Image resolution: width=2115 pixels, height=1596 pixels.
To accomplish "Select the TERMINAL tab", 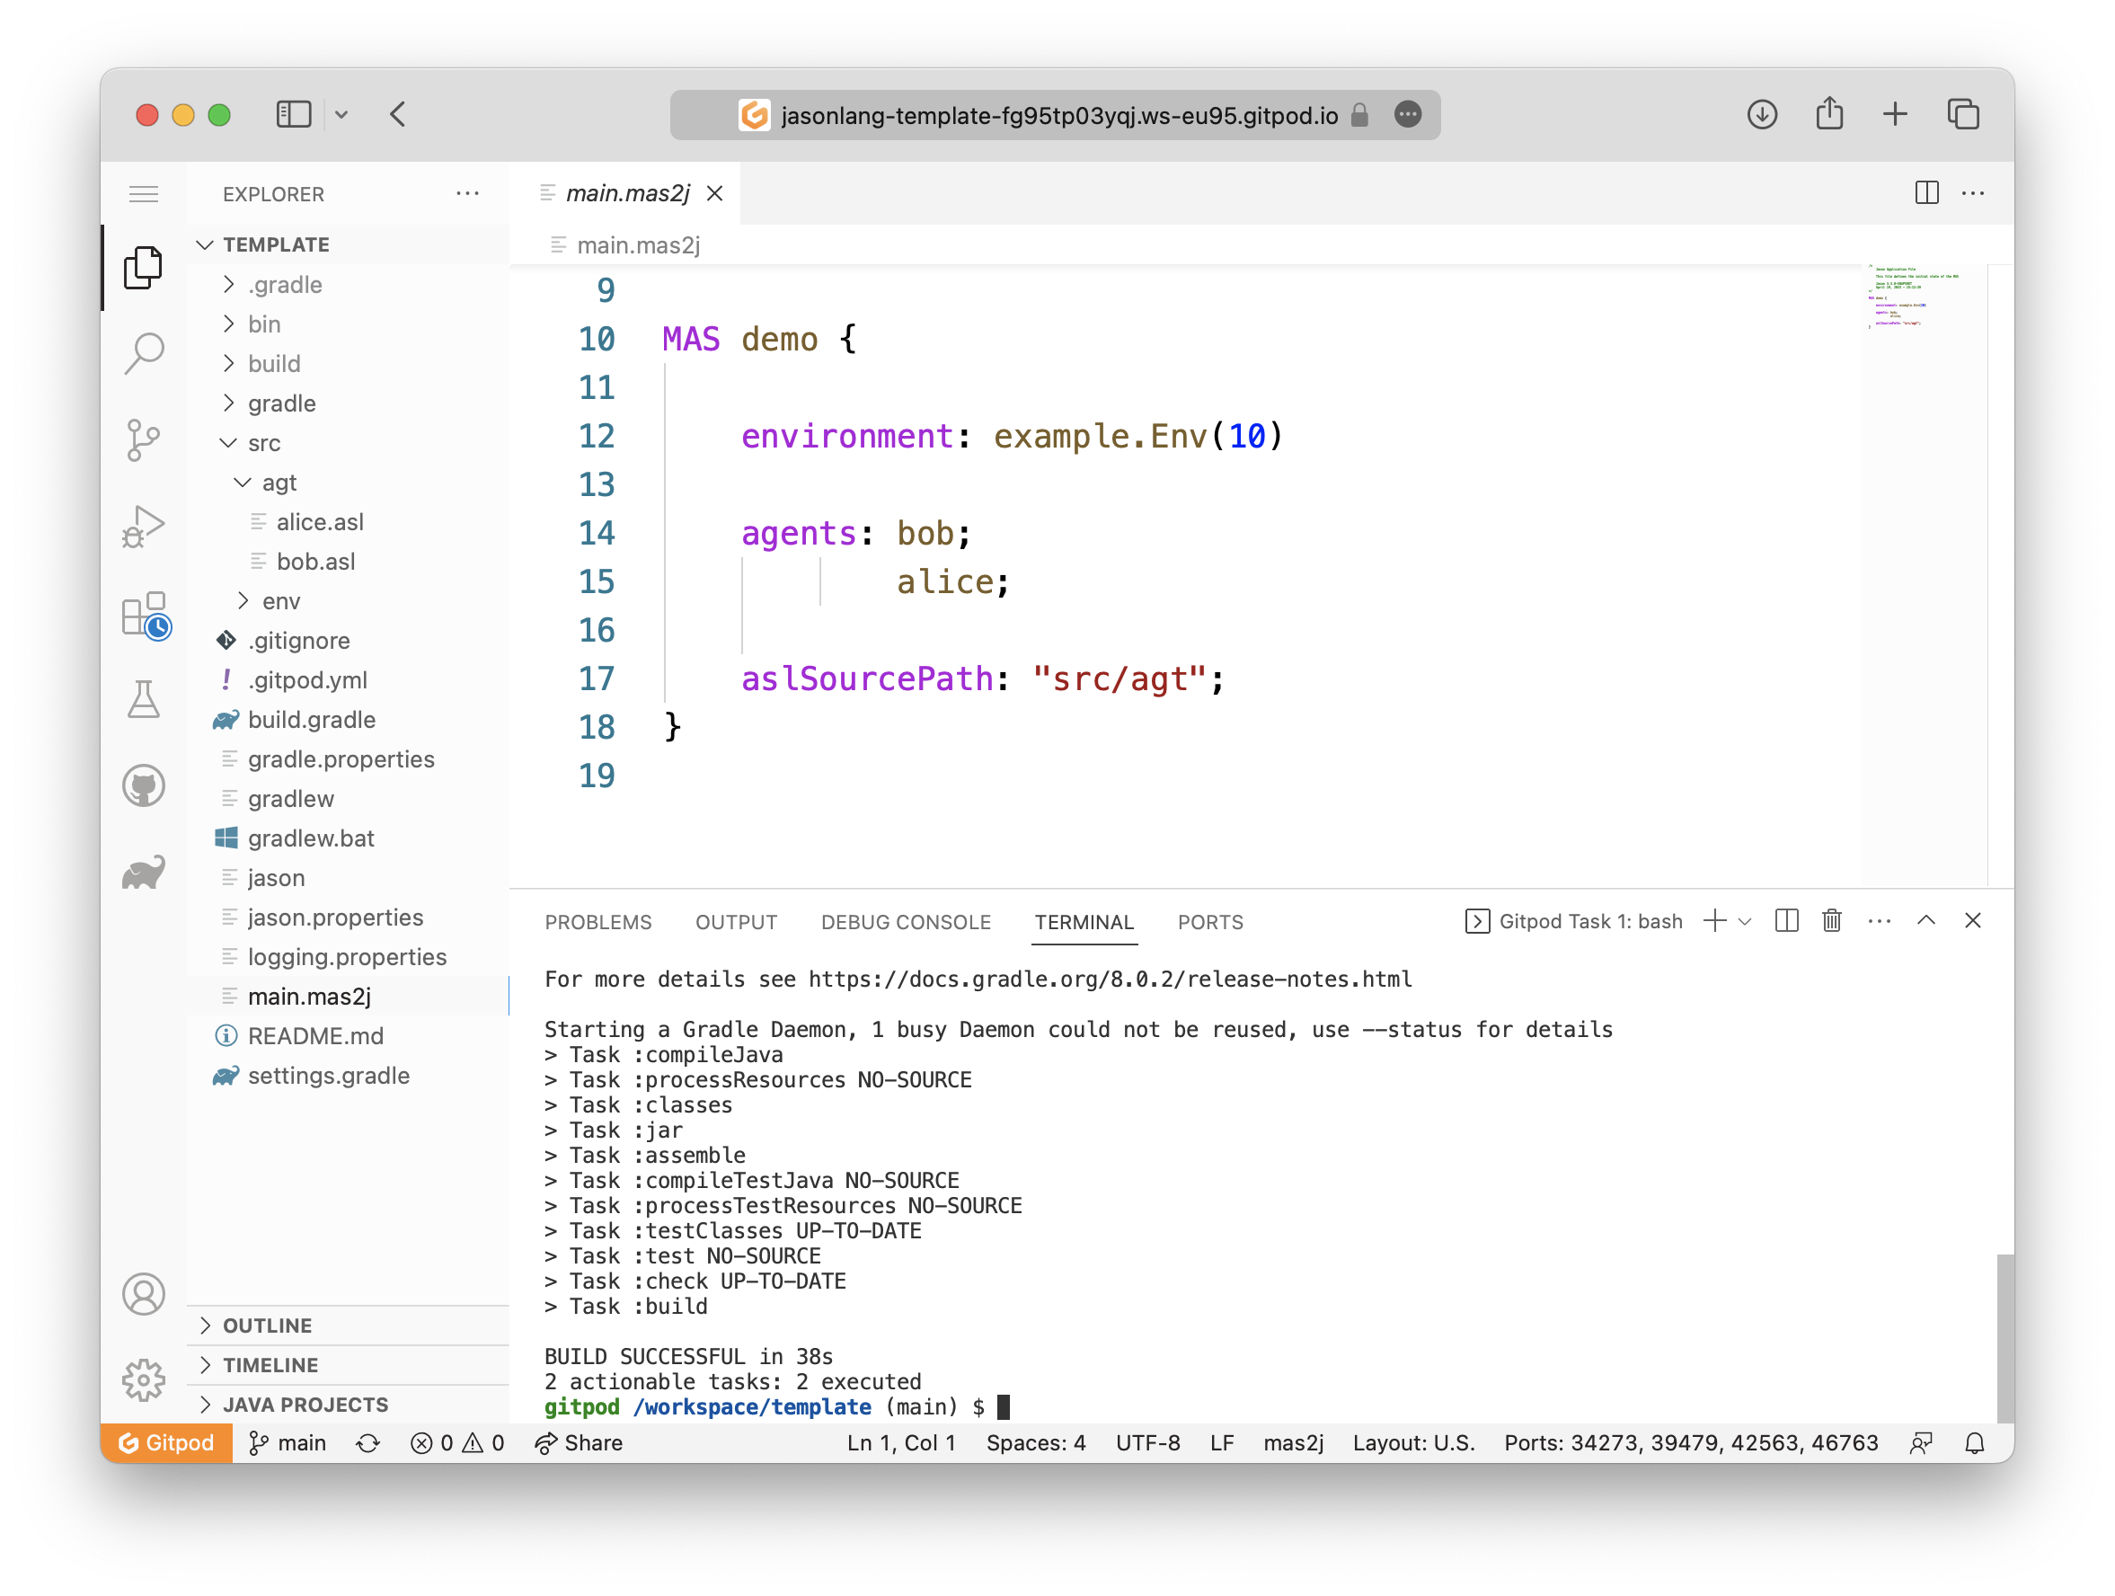I will (x=1084, y=922).
